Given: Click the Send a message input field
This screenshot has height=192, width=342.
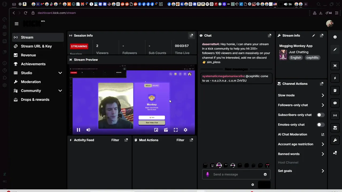Looking at the screenshot, I should [236, 174].
